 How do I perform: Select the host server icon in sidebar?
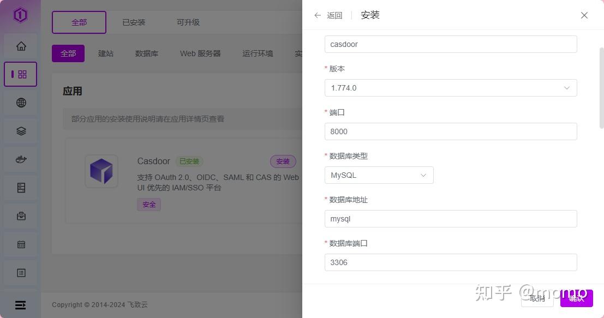pos(20,187)
